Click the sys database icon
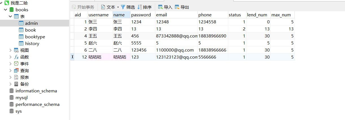The image size is (345, 120). click(x=12, y=111)
